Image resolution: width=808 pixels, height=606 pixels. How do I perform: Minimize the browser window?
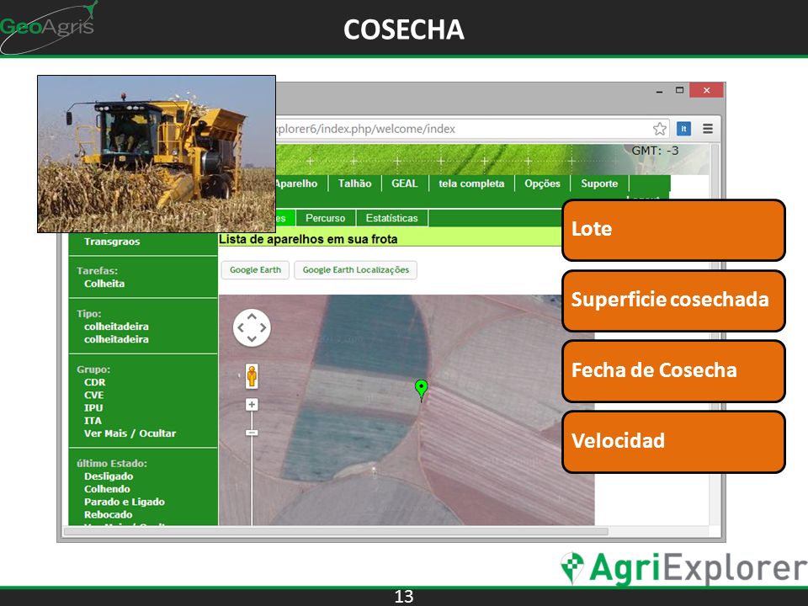659,91
